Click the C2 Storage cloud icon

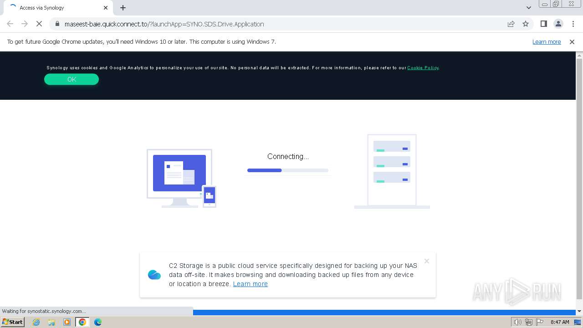pyautogui.click(x=154, y=275)
